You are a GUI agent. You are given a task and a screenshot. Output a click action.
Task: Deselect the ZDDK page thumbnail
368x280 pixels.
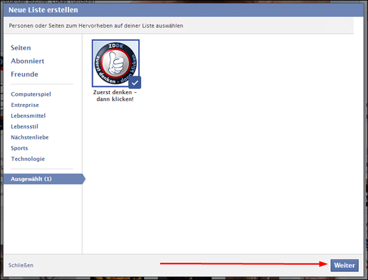point(116,63)
